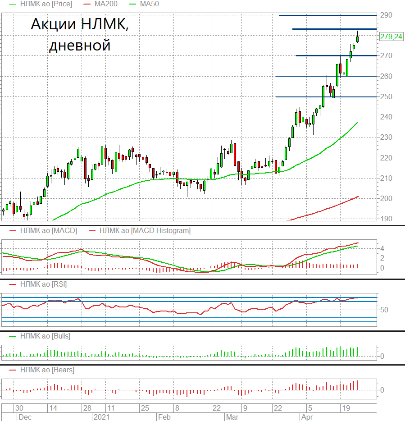Click the 220 price axis label
The image size is (405, 421).
386,158
